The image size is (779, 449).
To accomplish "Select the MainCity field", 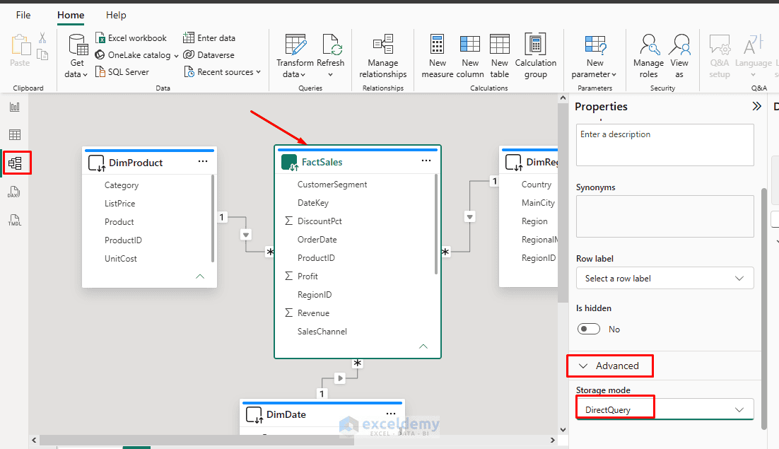I will (x=538, y=203).
